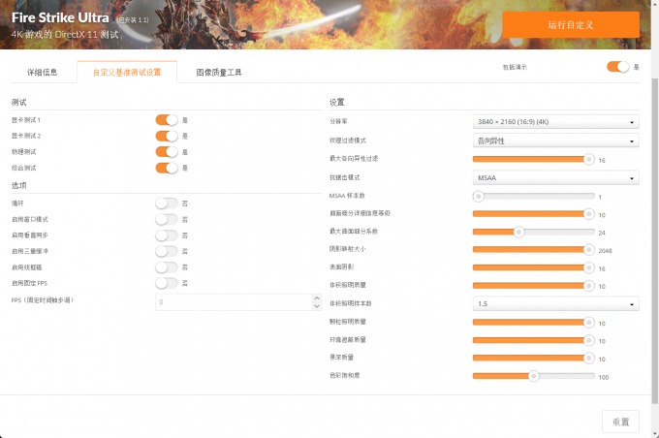Turn off the 物理测试 physics test toggle
This screenshot has height=438, width=659.
click(x=167, y=152)
